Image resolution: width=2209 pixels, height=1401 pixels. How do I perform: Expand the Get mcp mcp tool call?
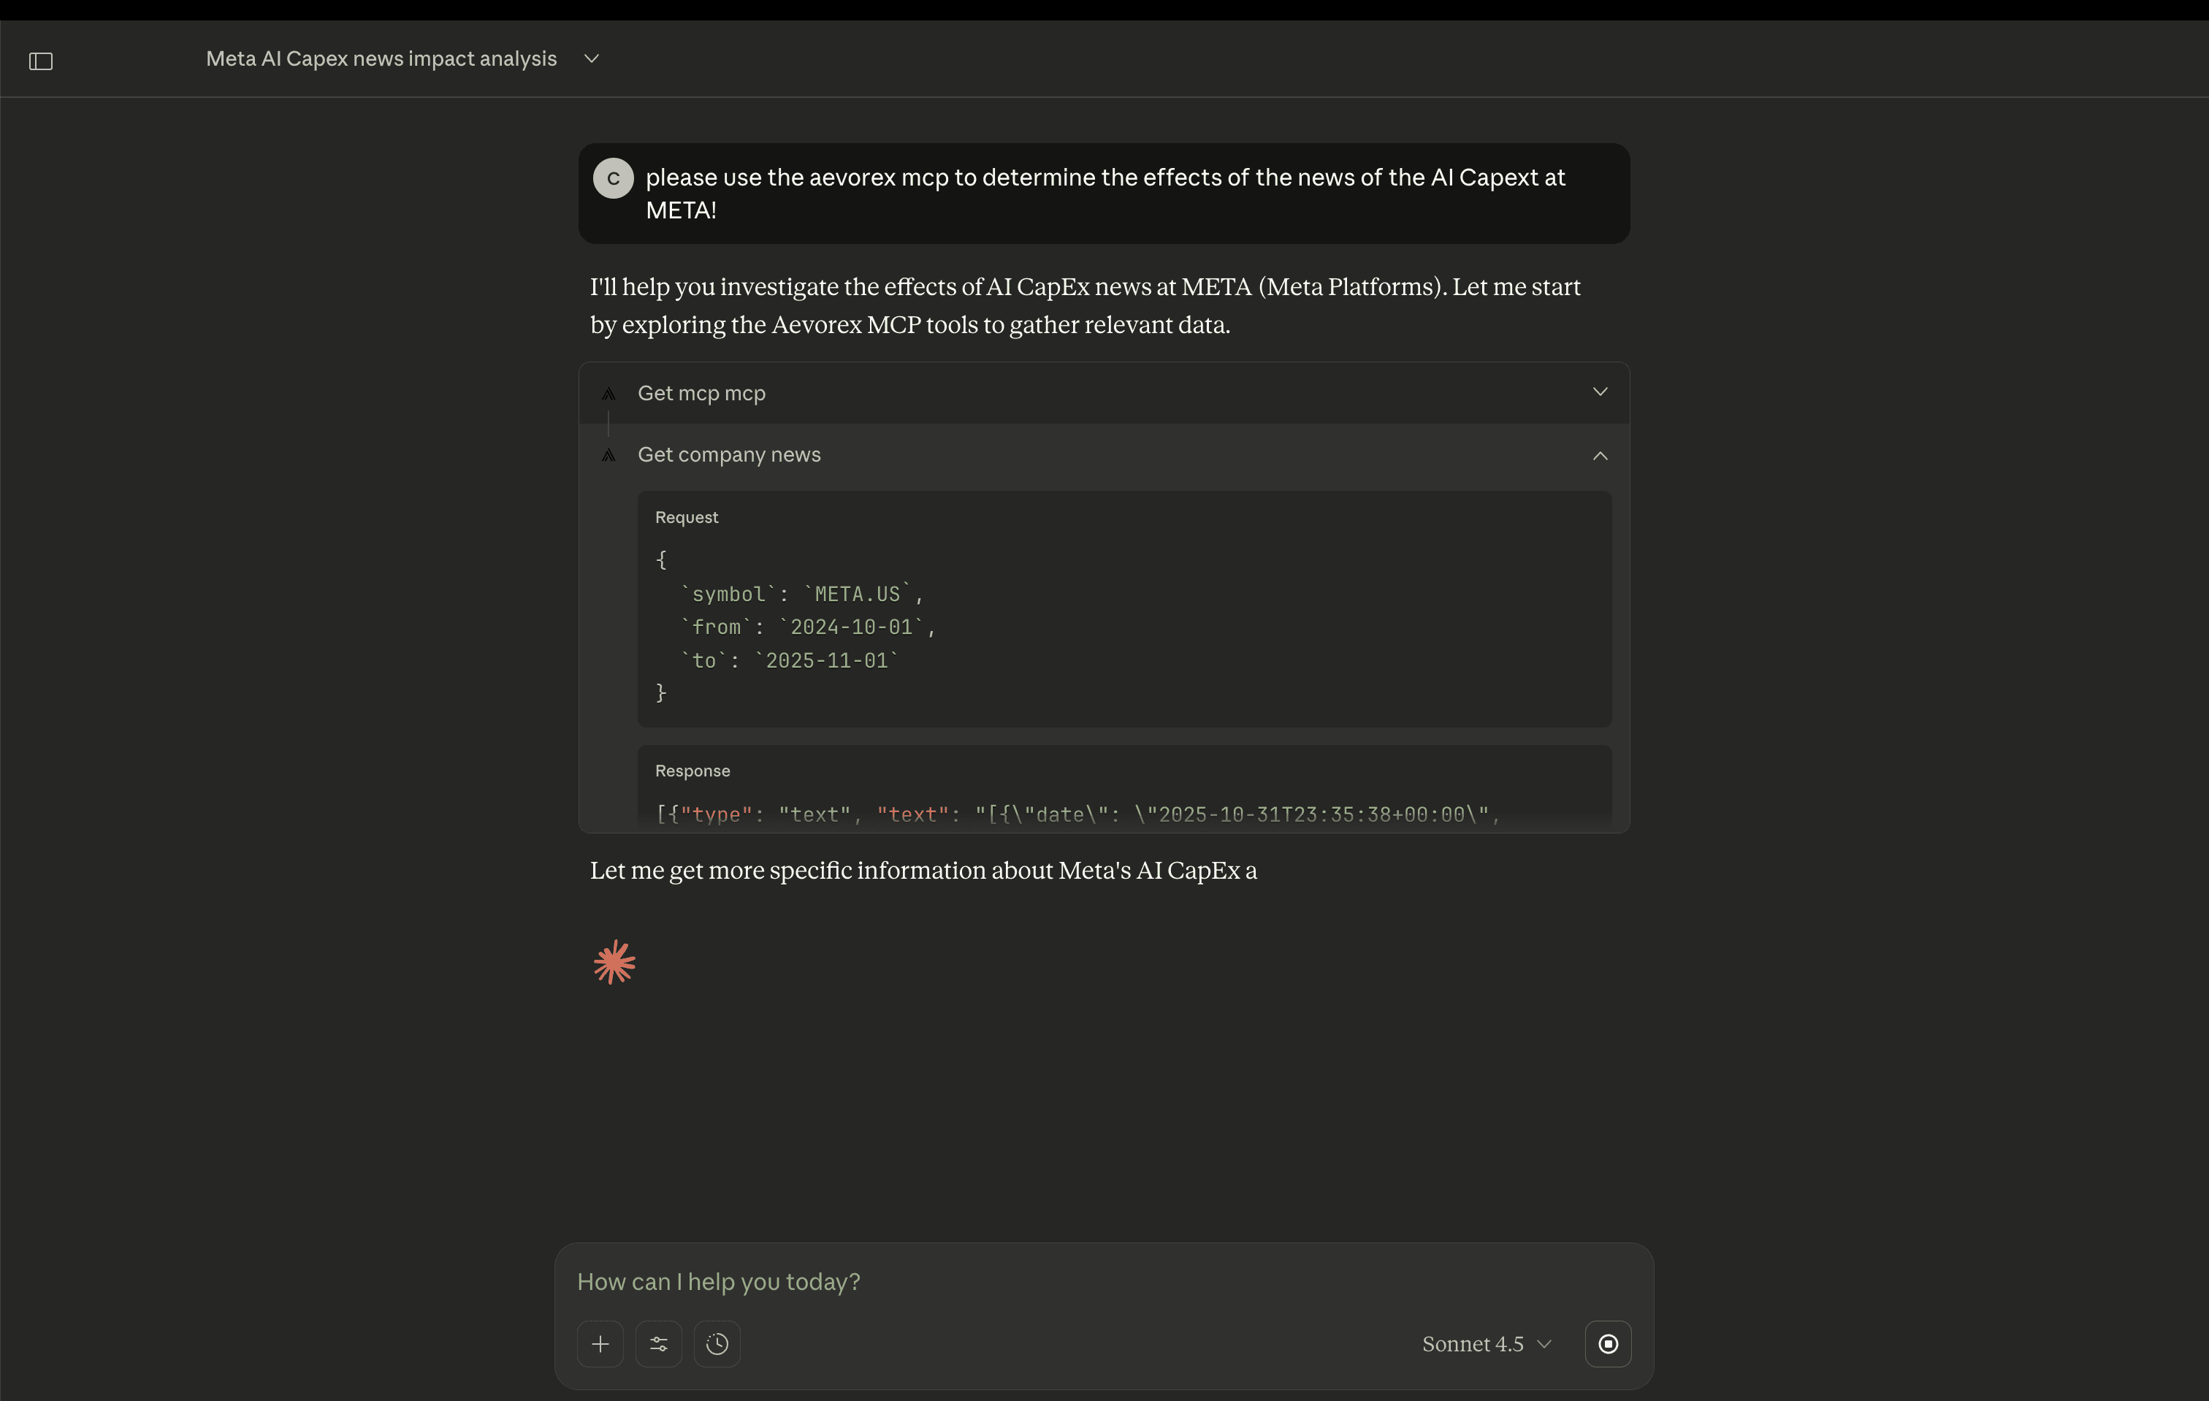(1599, 392)
